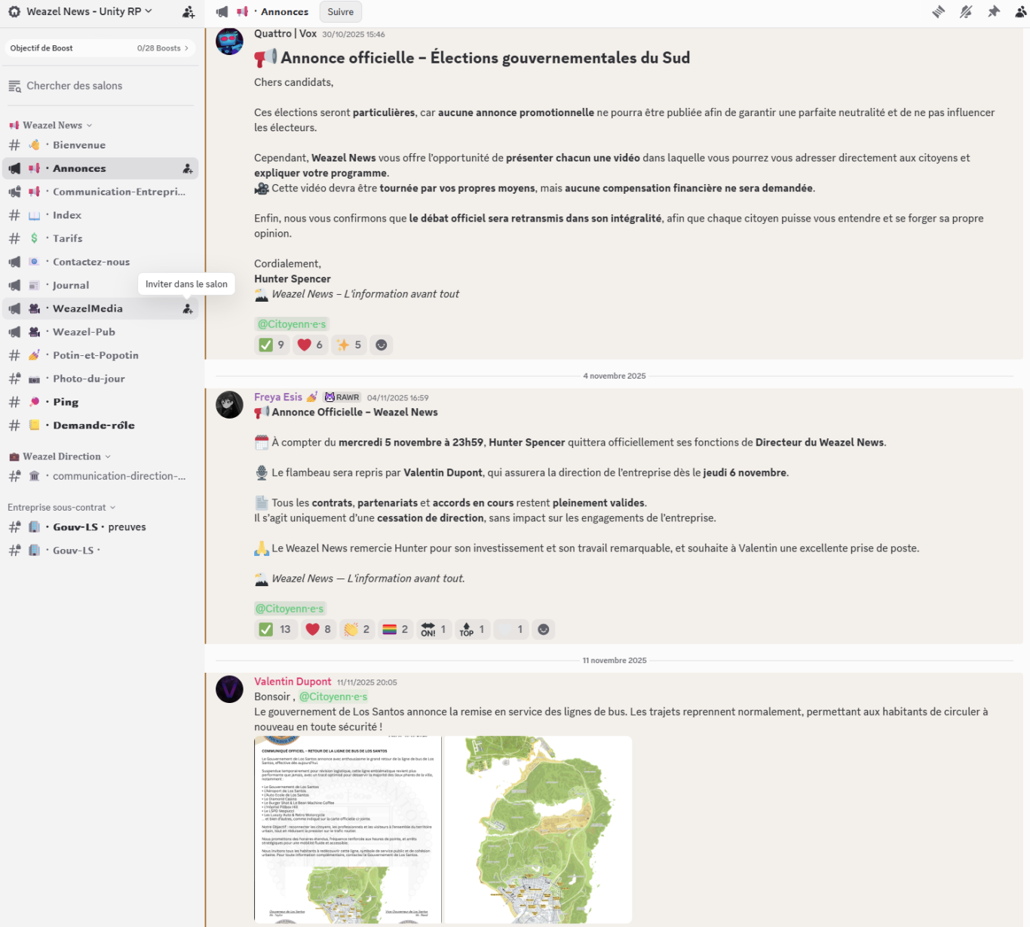Click the Suivre button
This screenshot has width=1030, height=927.
click(x=340, y=12)
